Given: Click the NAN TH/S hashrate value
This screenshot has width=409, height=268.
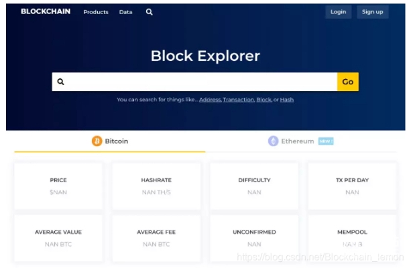Looking at the screenshot, I should 156,192.
